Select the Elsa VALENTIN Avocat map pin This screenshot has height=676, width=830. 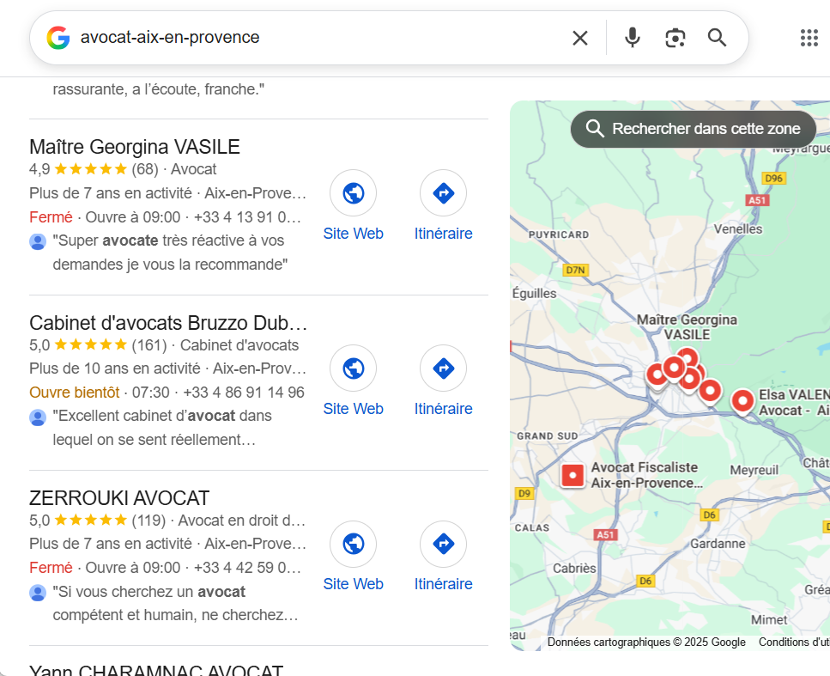point(742,401)
